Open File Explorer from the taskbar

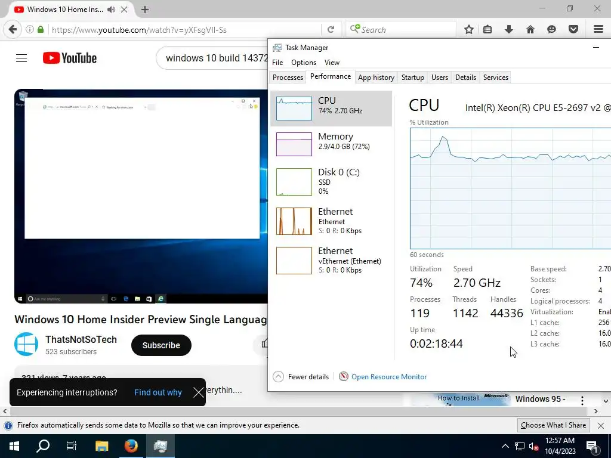pyautogui.click(x=101, y=446)
